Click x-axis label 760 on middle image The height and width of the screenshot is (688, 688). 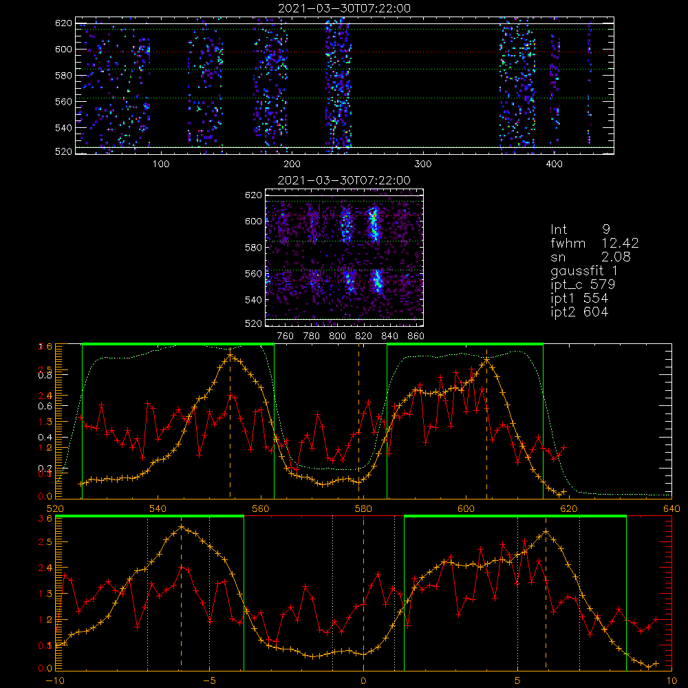[x=286, y=336]
